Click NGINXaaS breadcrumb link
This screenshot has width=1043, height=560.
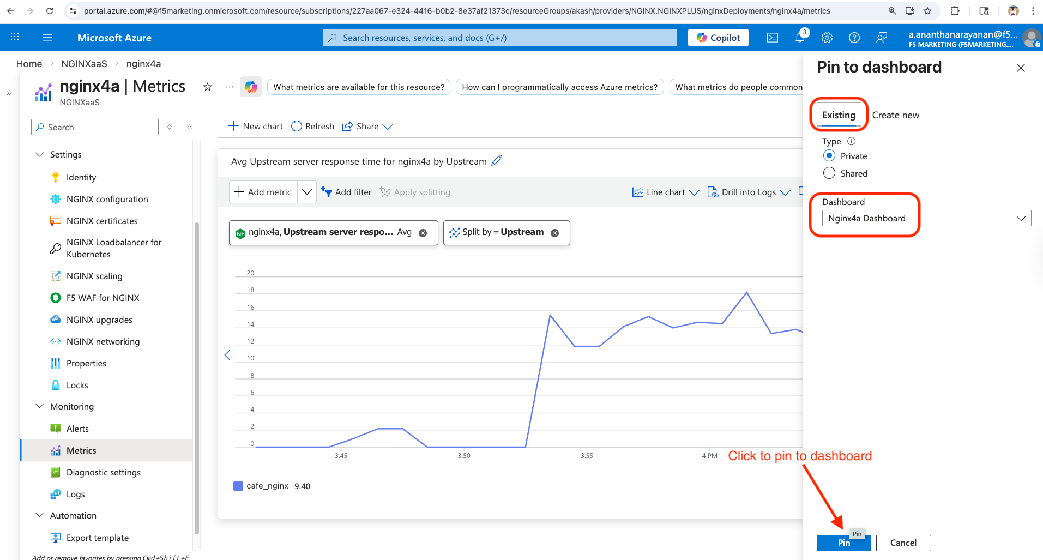[x=84, y=64]
